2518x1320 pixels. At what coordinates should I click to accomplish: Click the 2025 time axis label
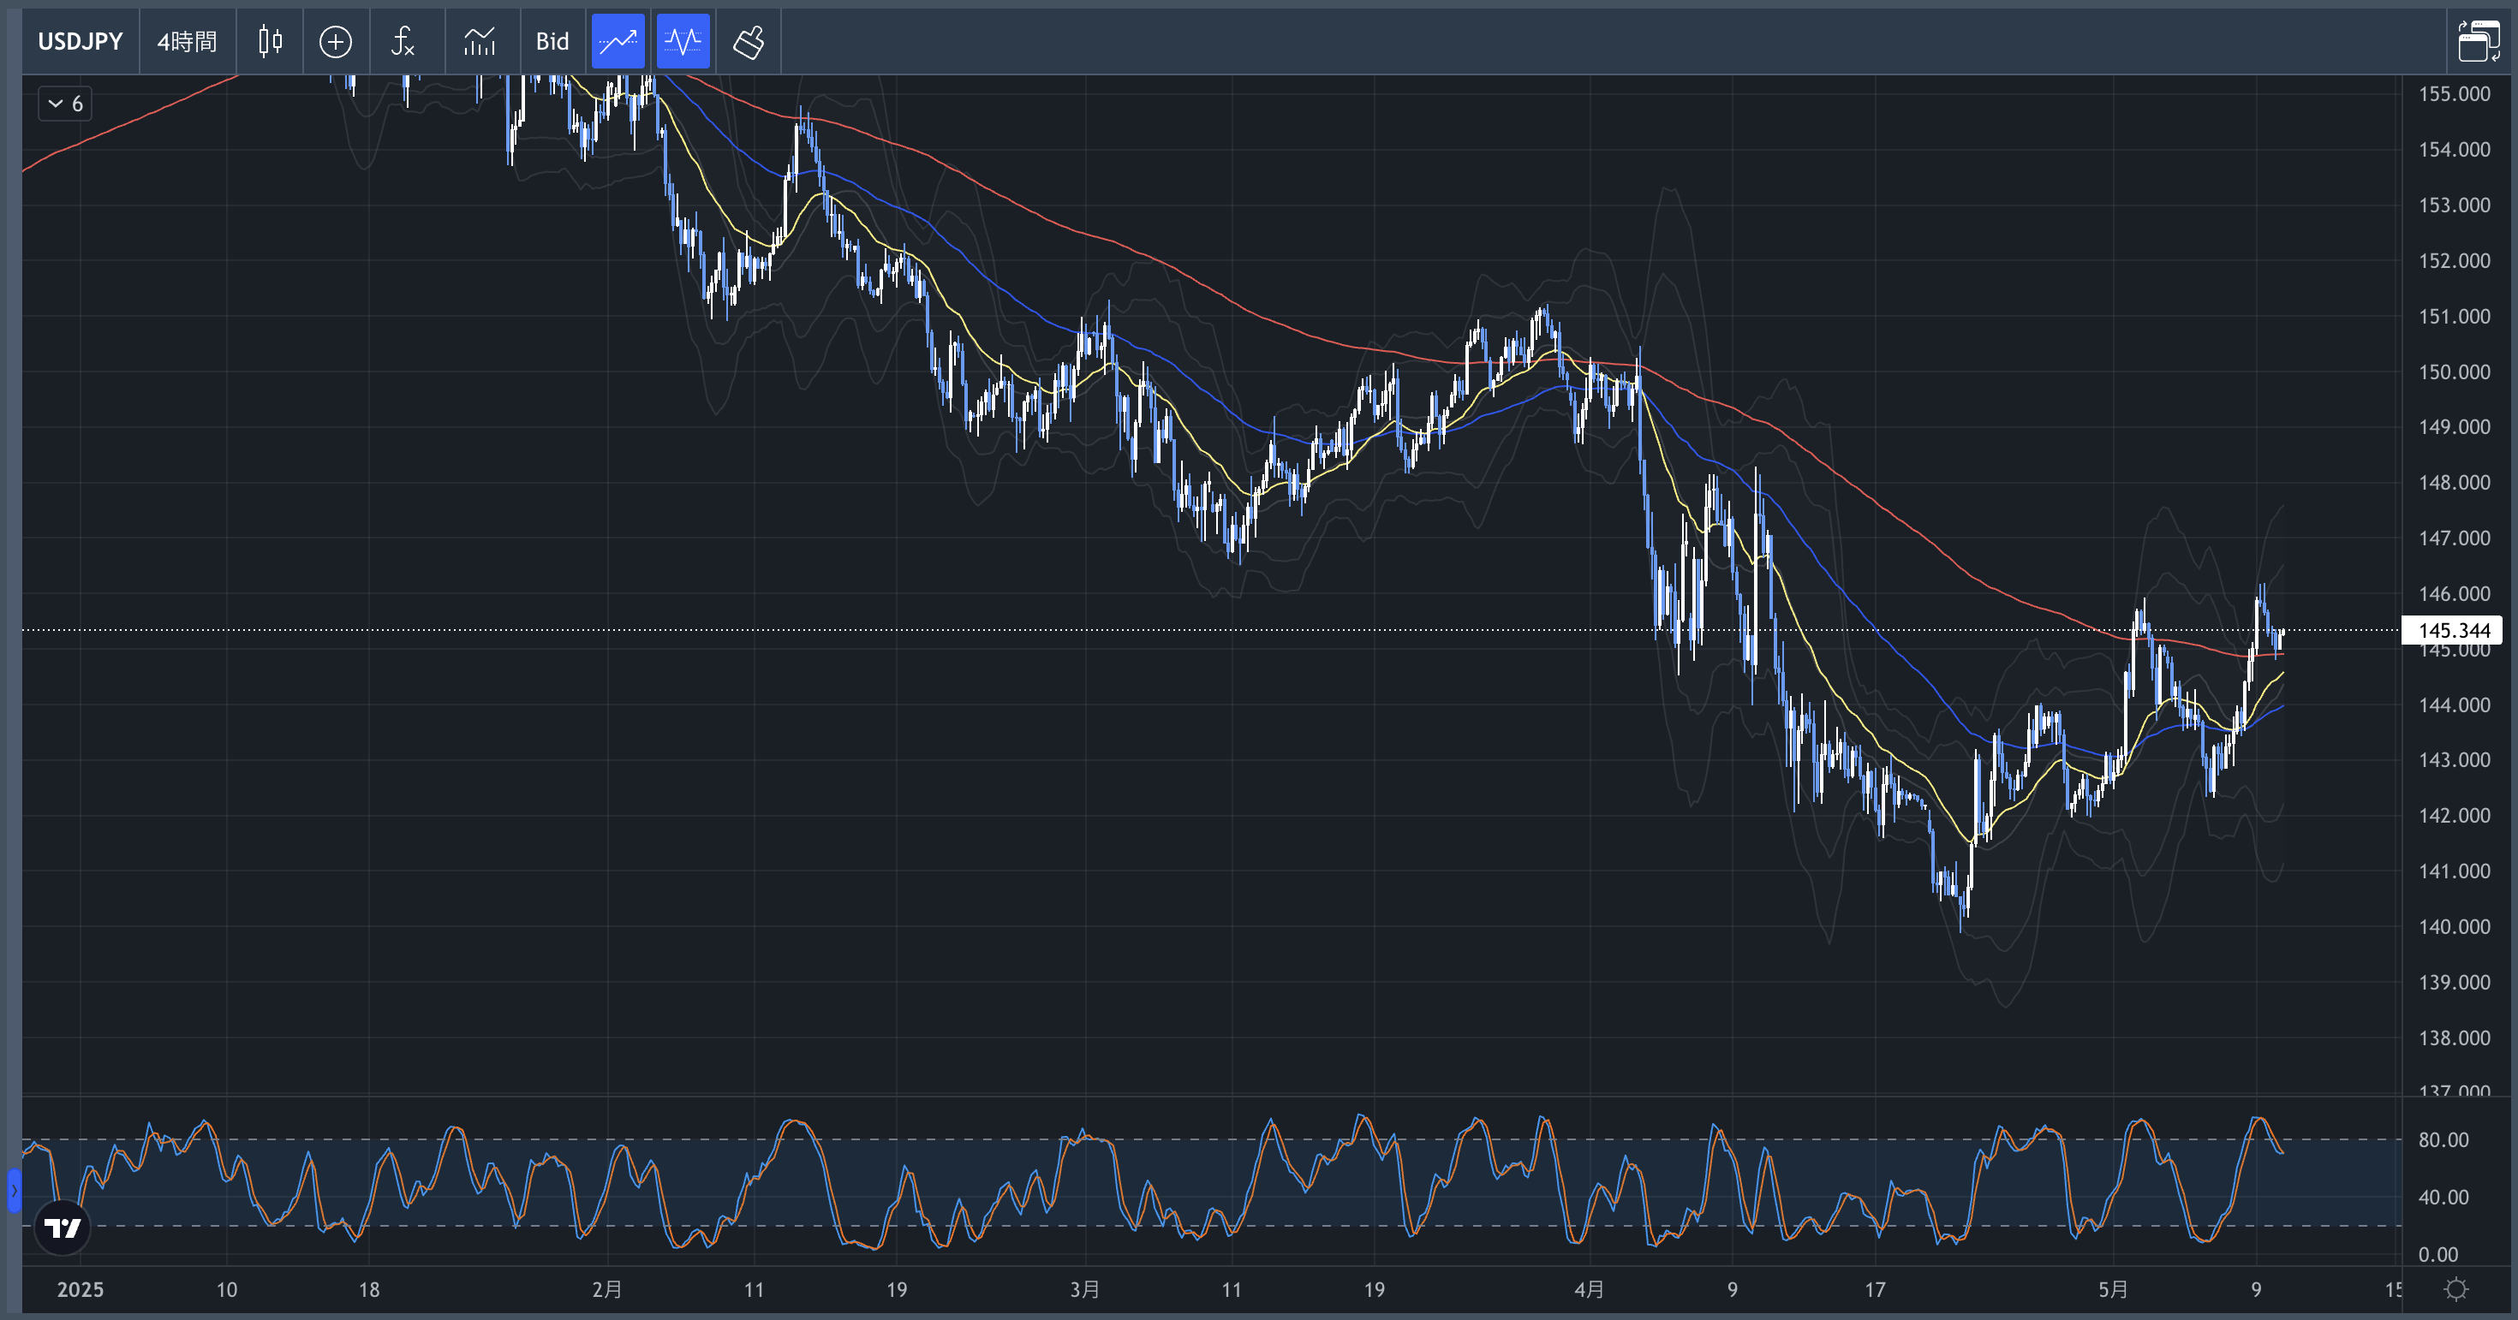[x=81, y=1290]
